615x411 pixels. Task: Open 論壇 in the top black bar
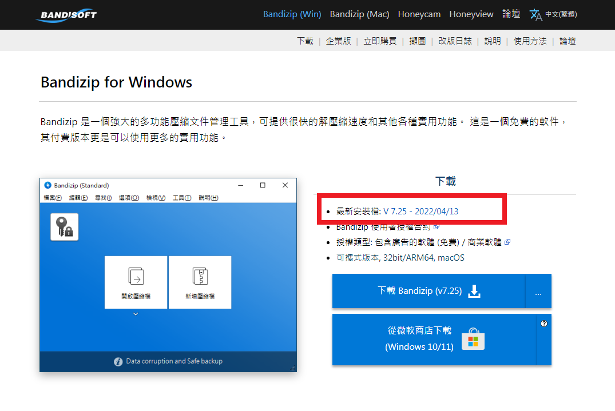pyautogui.click(x=511, y=14)
